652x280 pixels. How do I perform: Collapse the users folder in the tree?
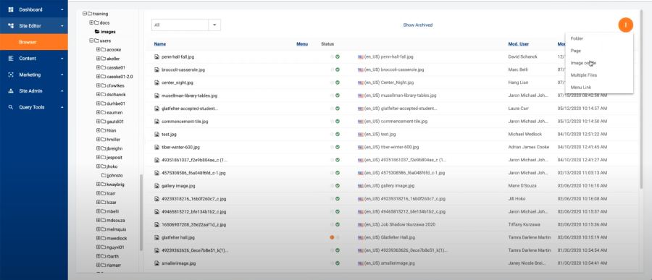pyautogui.click(x=91, y=41)
